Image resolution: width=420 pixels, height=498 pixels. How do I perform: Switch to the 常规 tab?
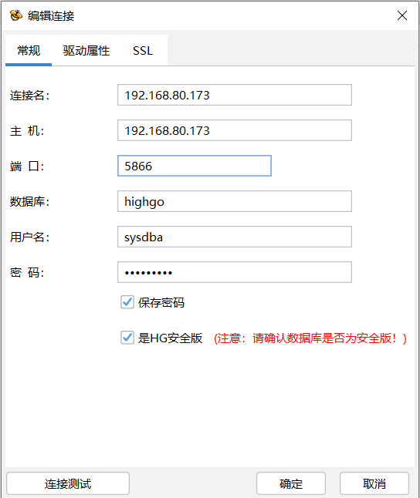coord(29,51)
